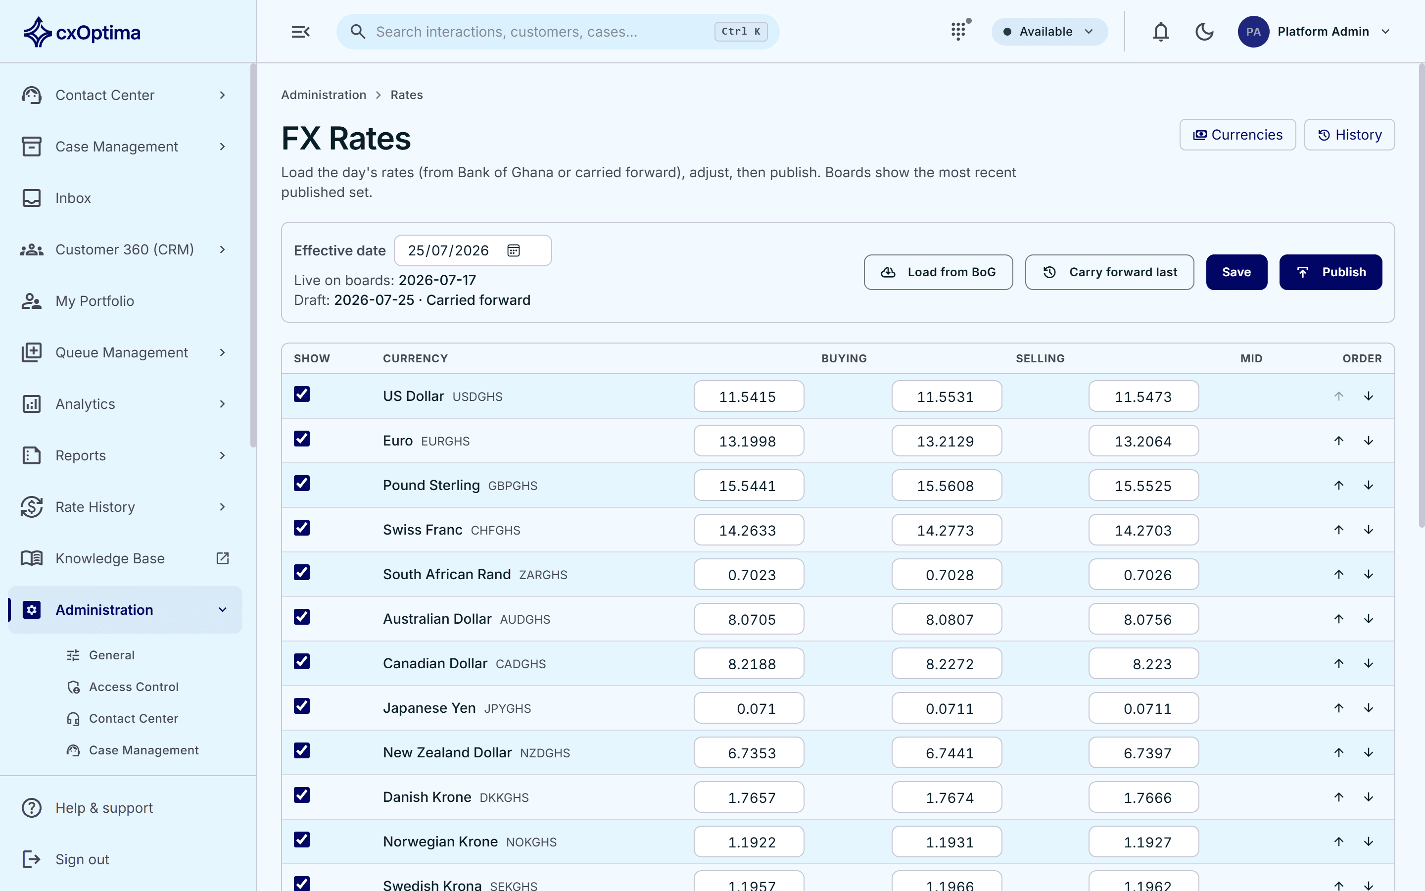Click Administration breadcrumb link
This screenshot has width=1425, height=891.
[x=323, y=95]
